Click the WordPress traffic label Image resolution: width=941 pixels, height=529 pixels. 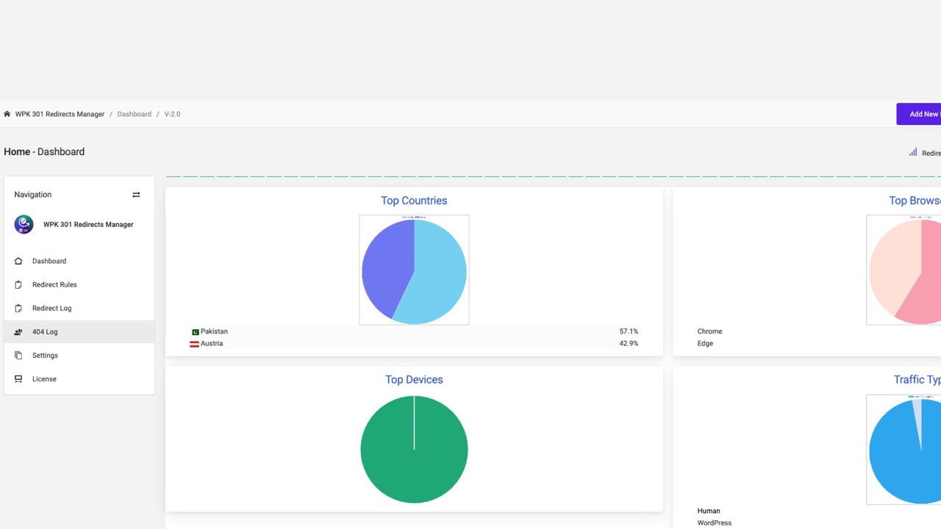coord(714,523)
